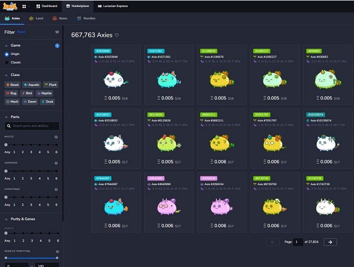354x267 pixels.
Task: Toggle the Aquatic class filter
Action: [x=32, y=85]
